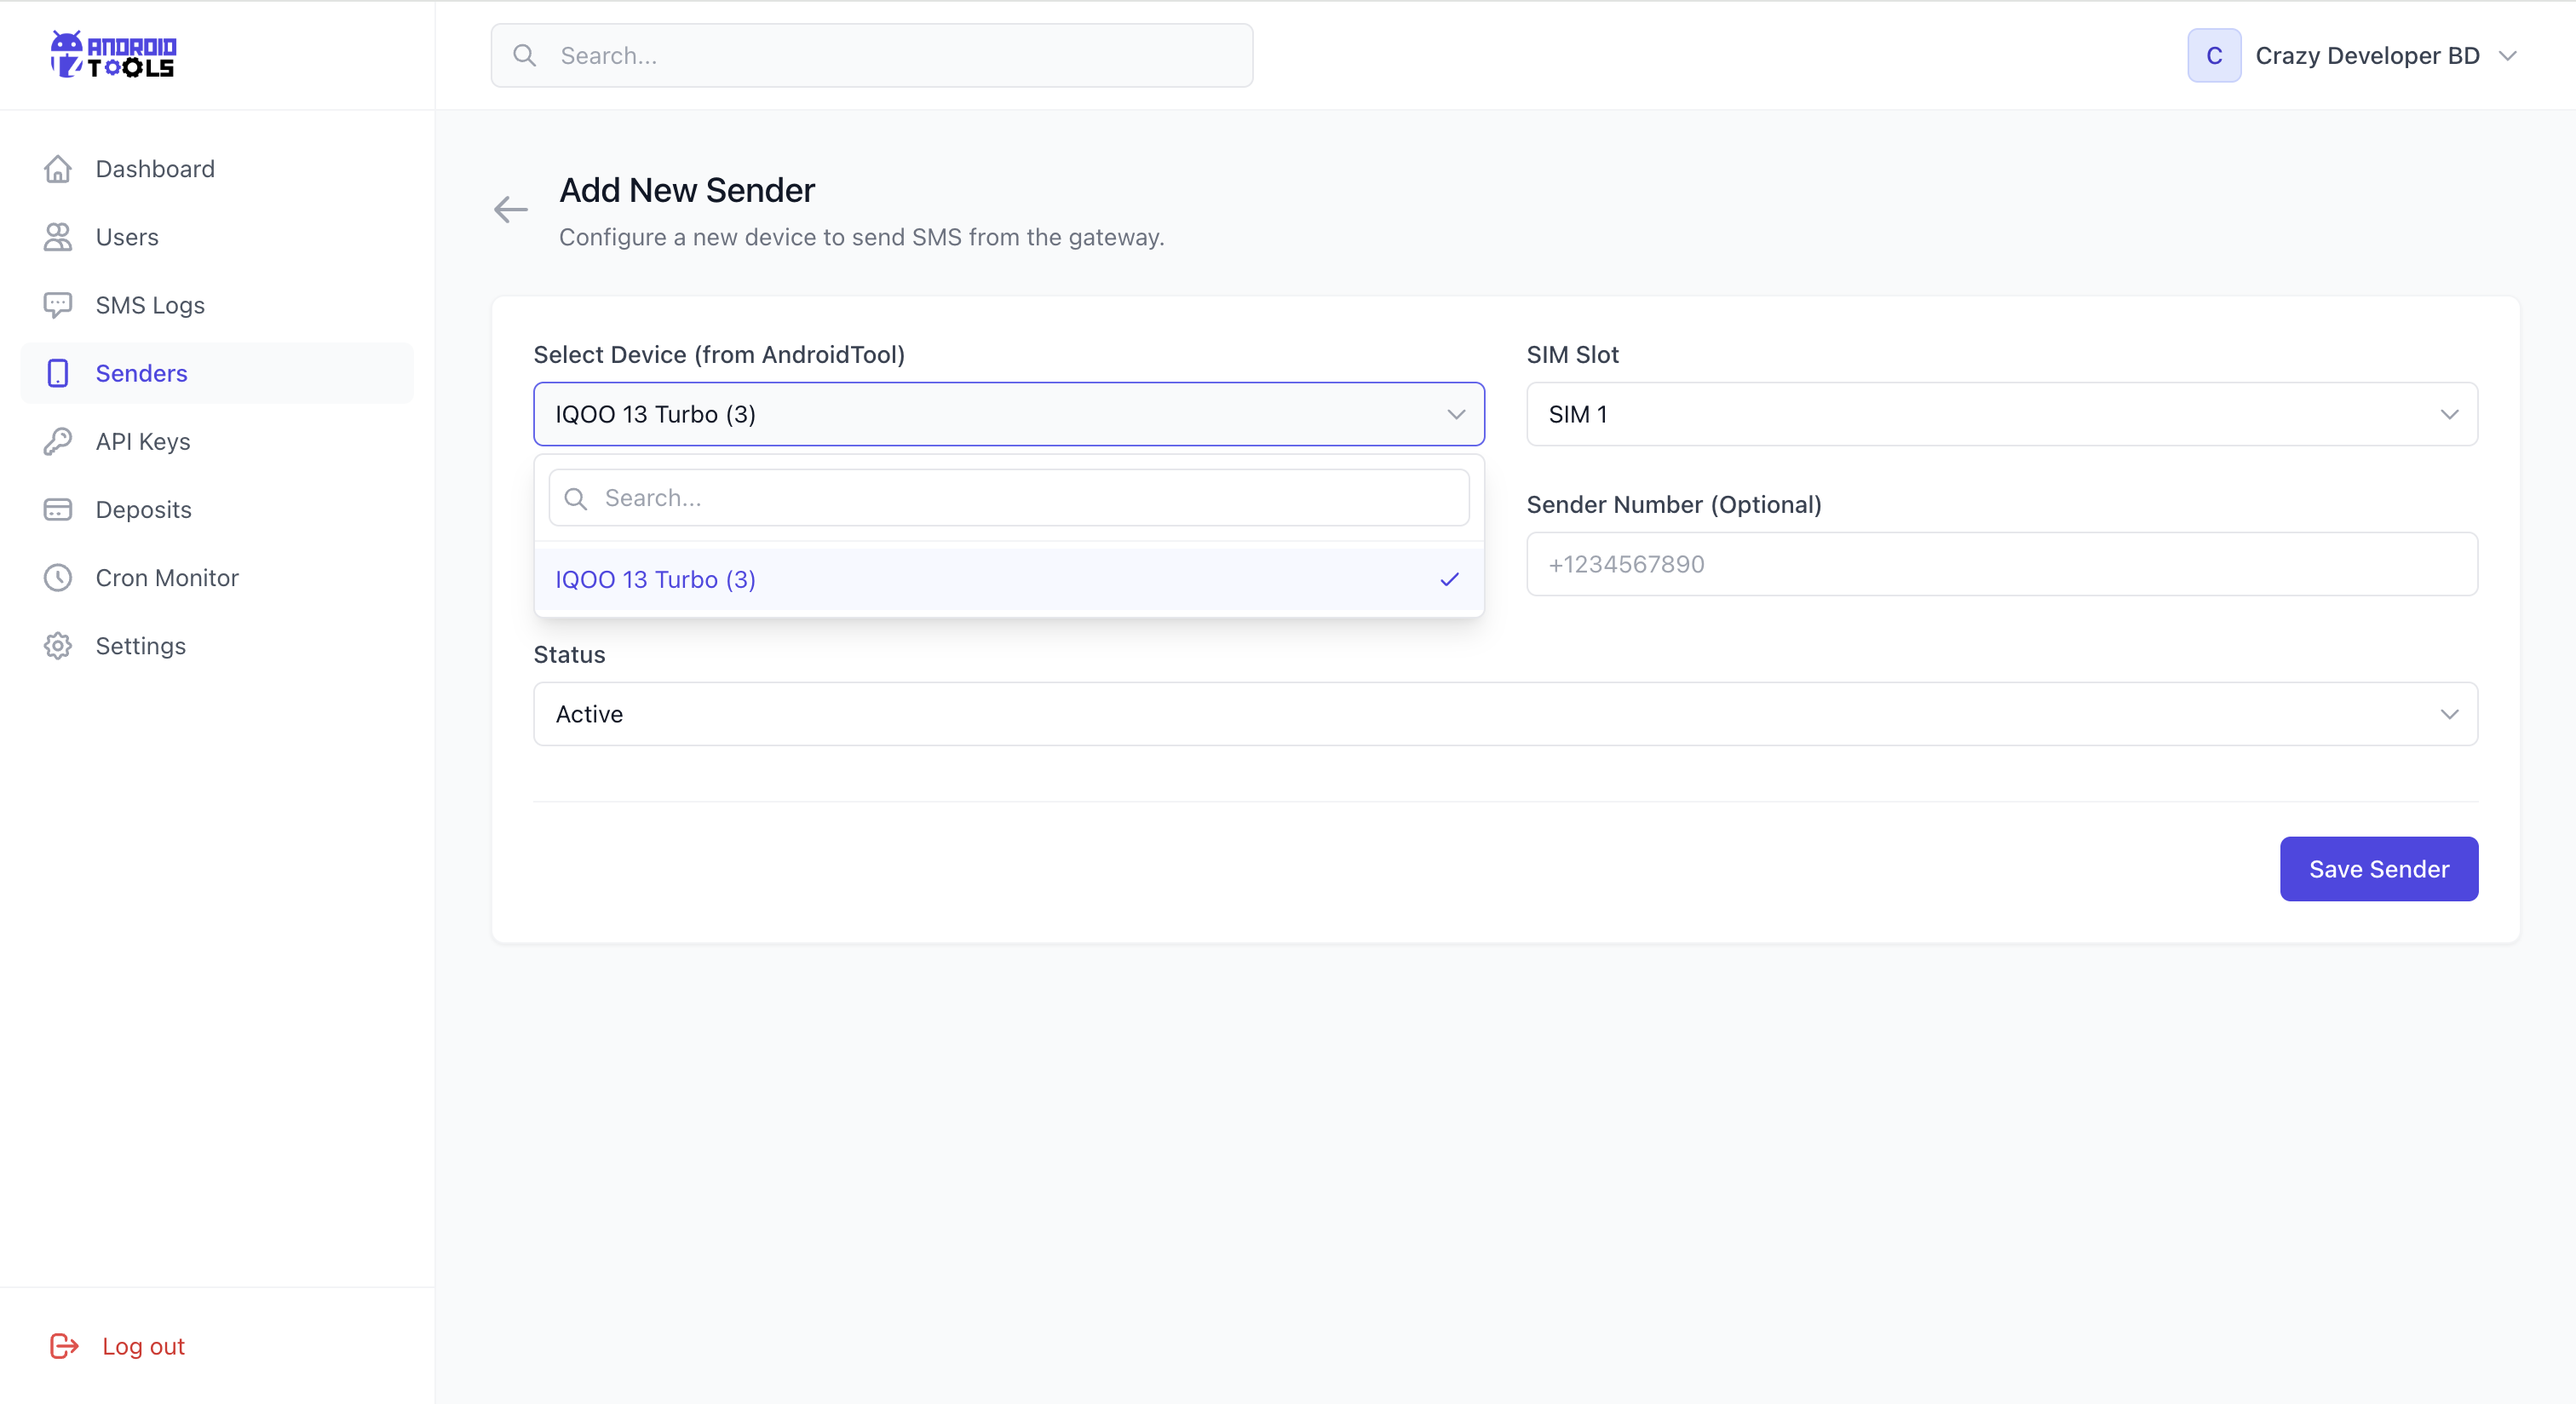
Task: Click the Select Device (from AndroidTool) label
Action: point(719,355)
